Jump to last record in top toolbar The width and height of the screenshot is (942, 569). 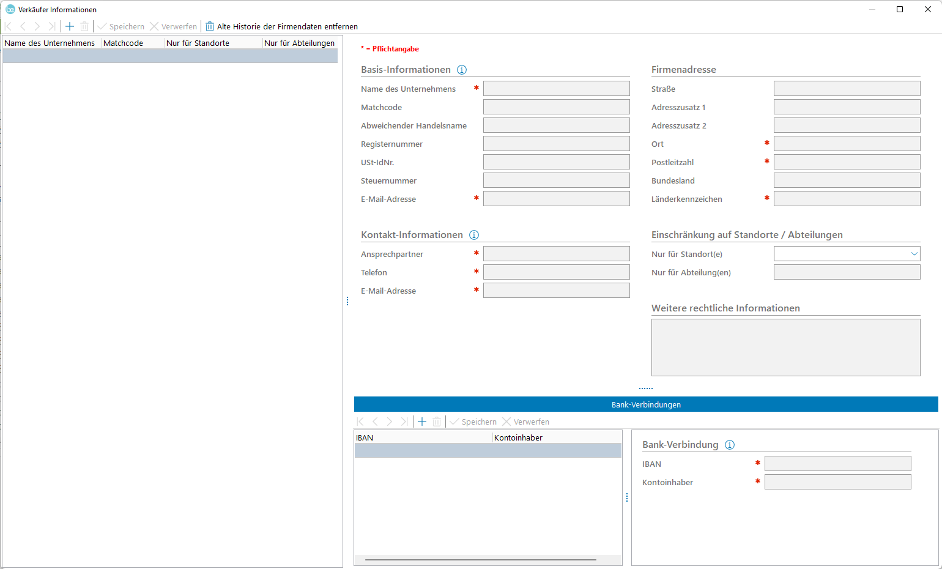(52, 26)
